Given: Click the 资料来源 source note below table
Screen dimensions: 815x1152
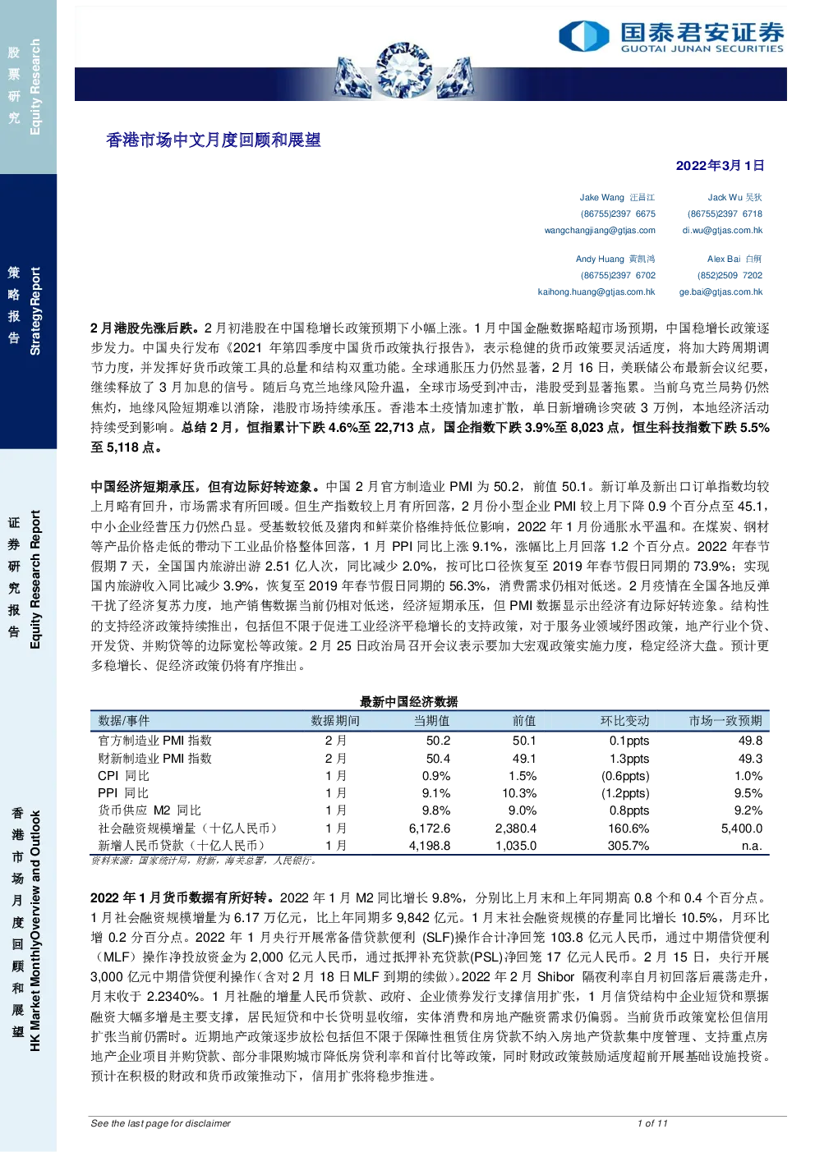Looking at the screenshot, I should click(204, 861).
